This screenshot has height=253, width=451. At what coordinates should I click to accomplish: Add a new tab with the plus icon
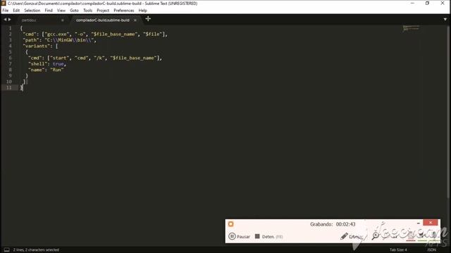[148, 19]
